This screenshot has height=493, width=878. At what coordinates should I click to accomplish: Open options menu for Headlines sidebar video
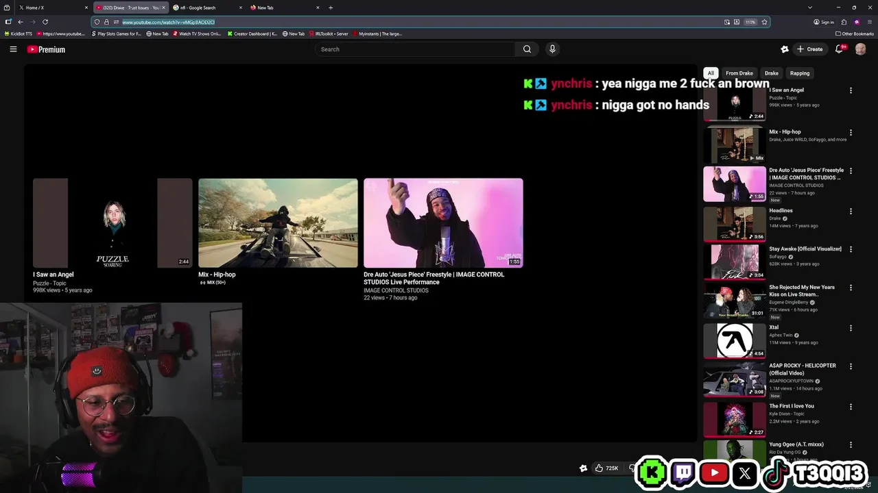[x=851, y=211]
